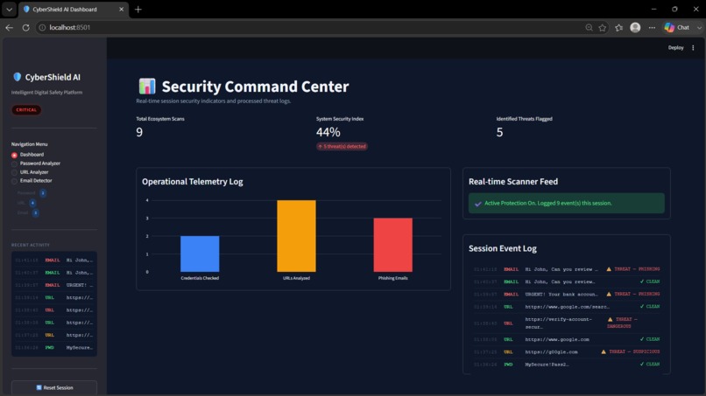This screenshot has height=396, width=706.
Task: Click check mark on MySecure!Pass2 CLEAN row
Action: 642,364
